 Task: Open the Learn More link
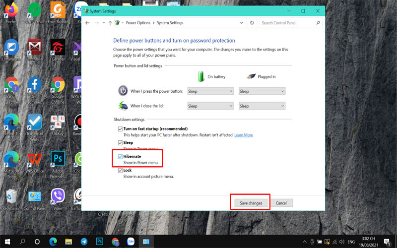click(x=244, y=135)
